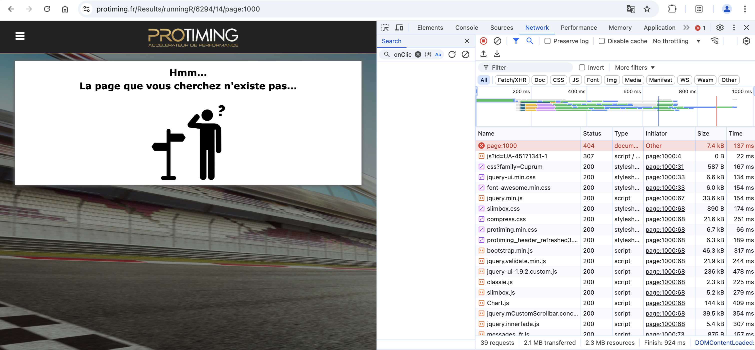Stop recording network log

[x=483, y=41]
